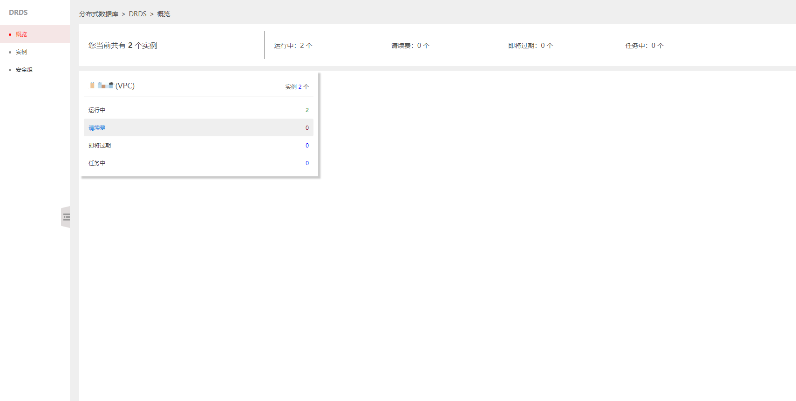Click the DRDS sidebar title
This screenshot has height=401, width=796.
click(18, 13)
